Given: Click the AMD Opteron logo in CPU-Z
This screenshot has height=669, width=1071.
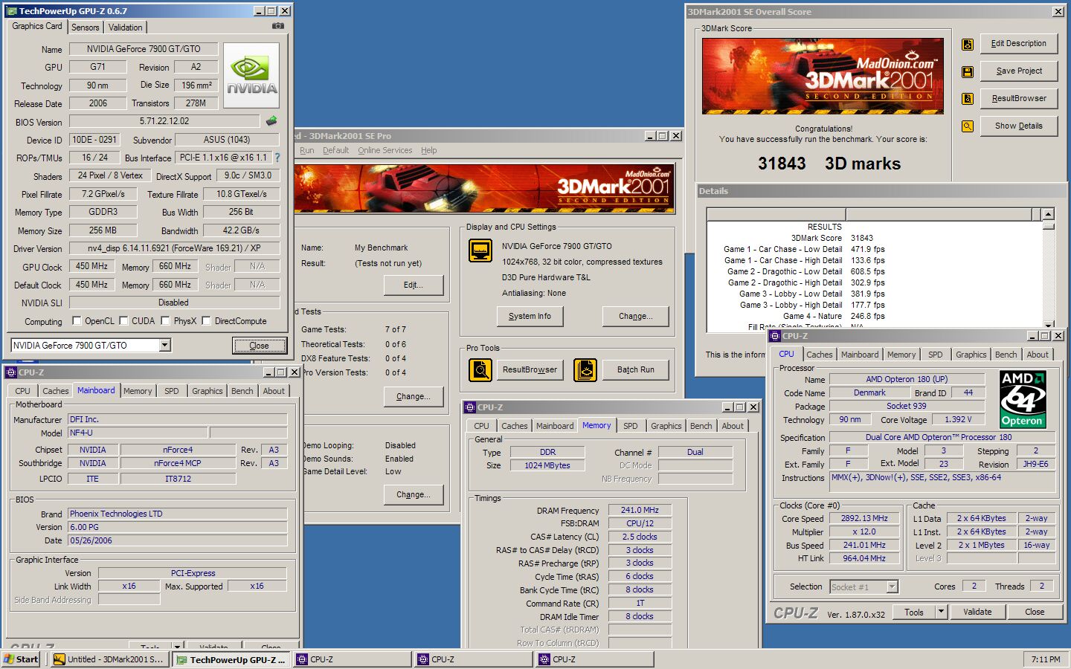Looking at the screenshot, I should click(x=1023, y=399).
